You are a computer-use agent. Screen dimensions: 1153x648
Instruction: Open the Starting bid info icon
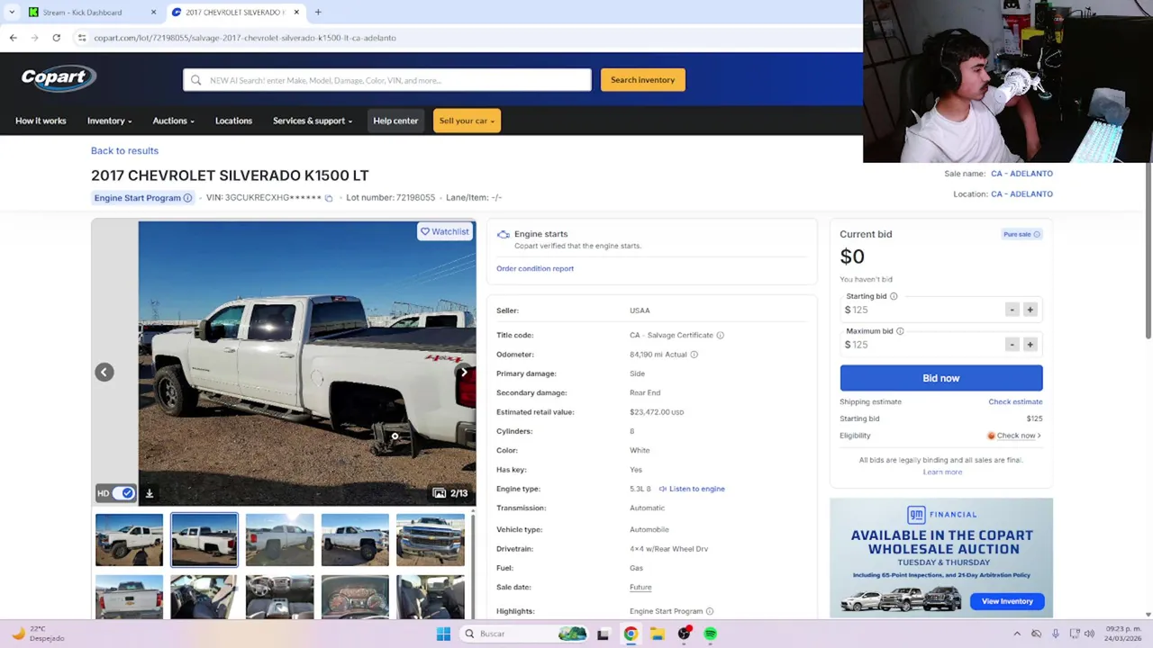coord(894,296)
